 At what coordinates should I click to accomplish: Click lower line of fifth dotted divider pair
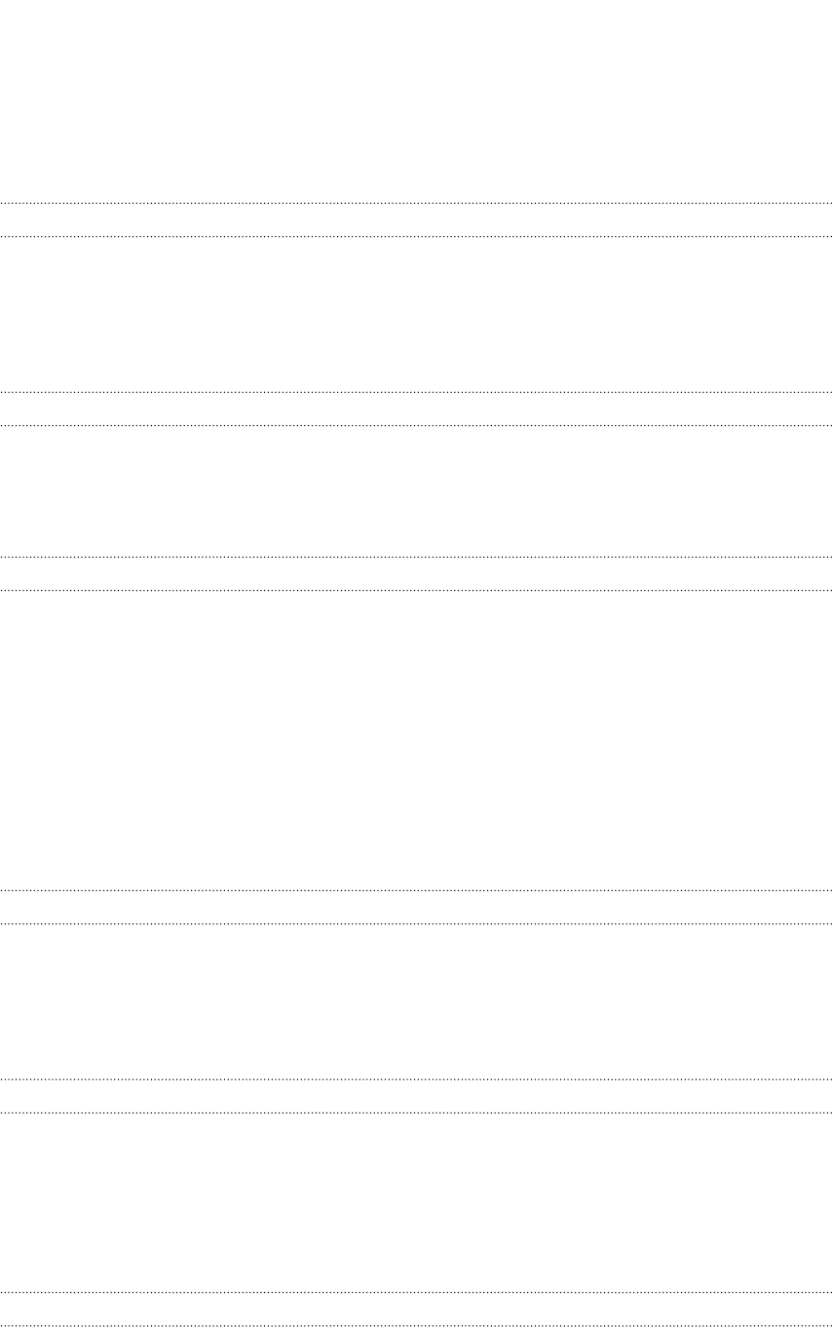416,1112
